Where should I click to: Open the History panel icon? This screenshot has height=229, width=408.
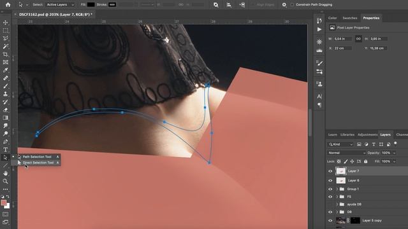[319, 20]
